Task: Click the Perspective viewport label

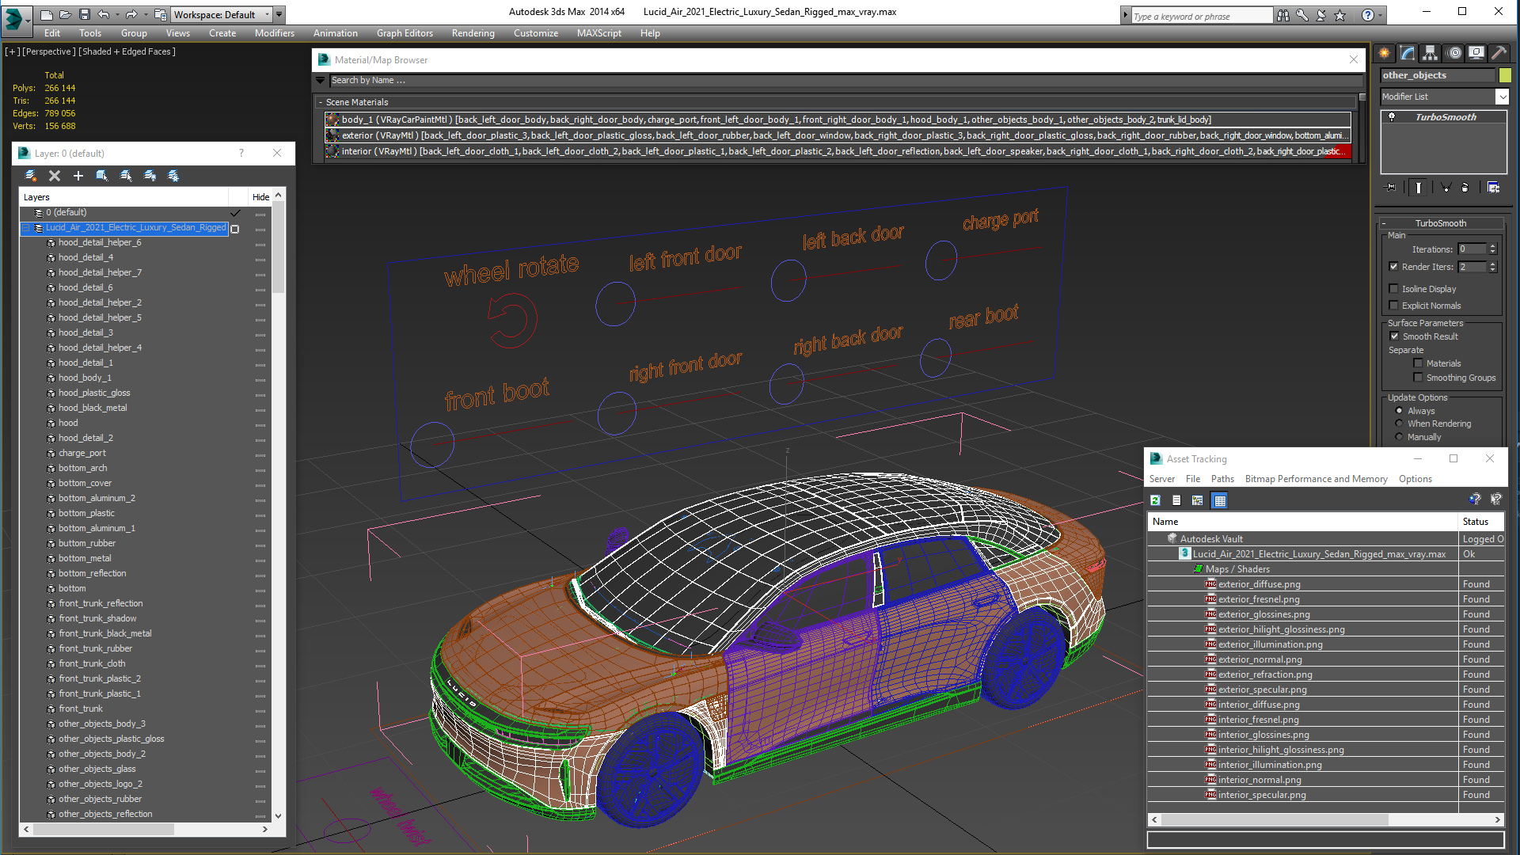Action: pos(49,51)
